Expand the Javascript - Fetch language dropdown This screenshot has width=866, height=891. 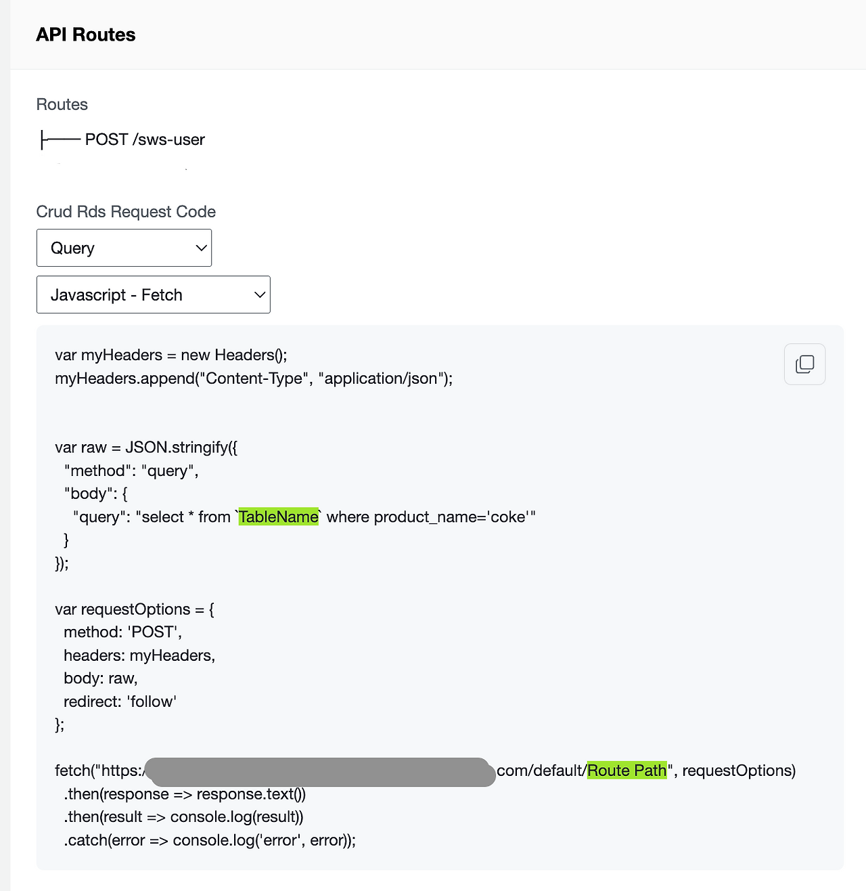[153, 295]
